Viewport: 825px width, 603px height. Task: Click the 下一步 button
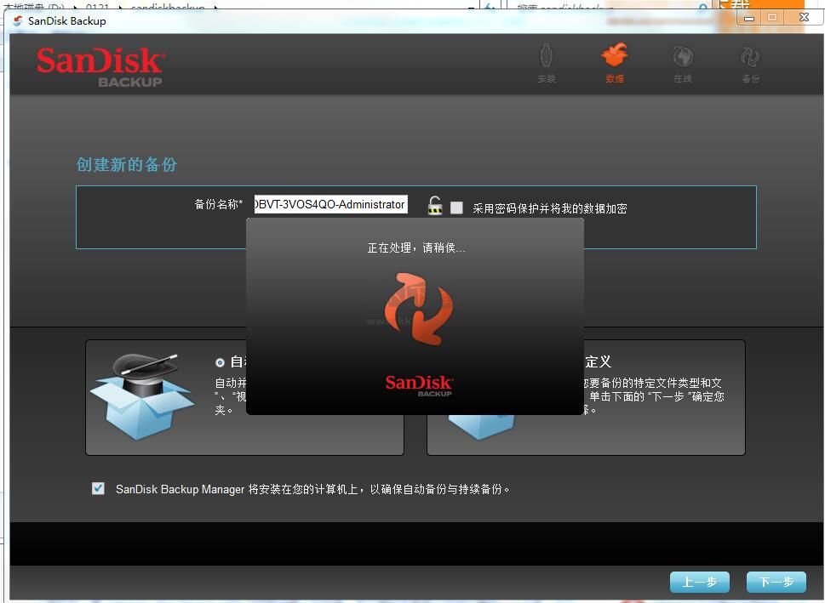coord(776,582)
